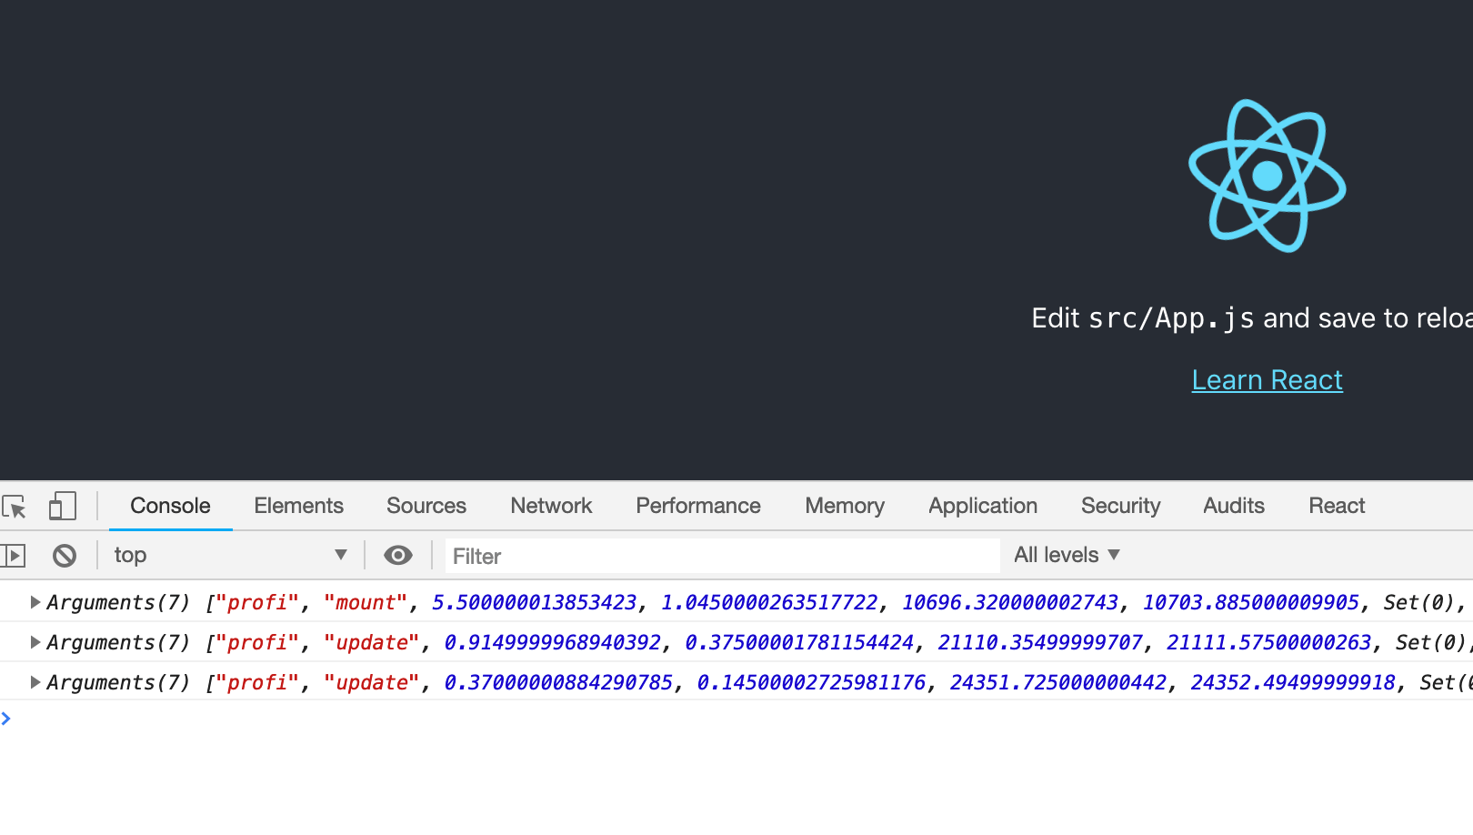Clear the console with the ban icon
Image resolution: width=1473 pixels, height=835 pixels.
pos(65,555)
